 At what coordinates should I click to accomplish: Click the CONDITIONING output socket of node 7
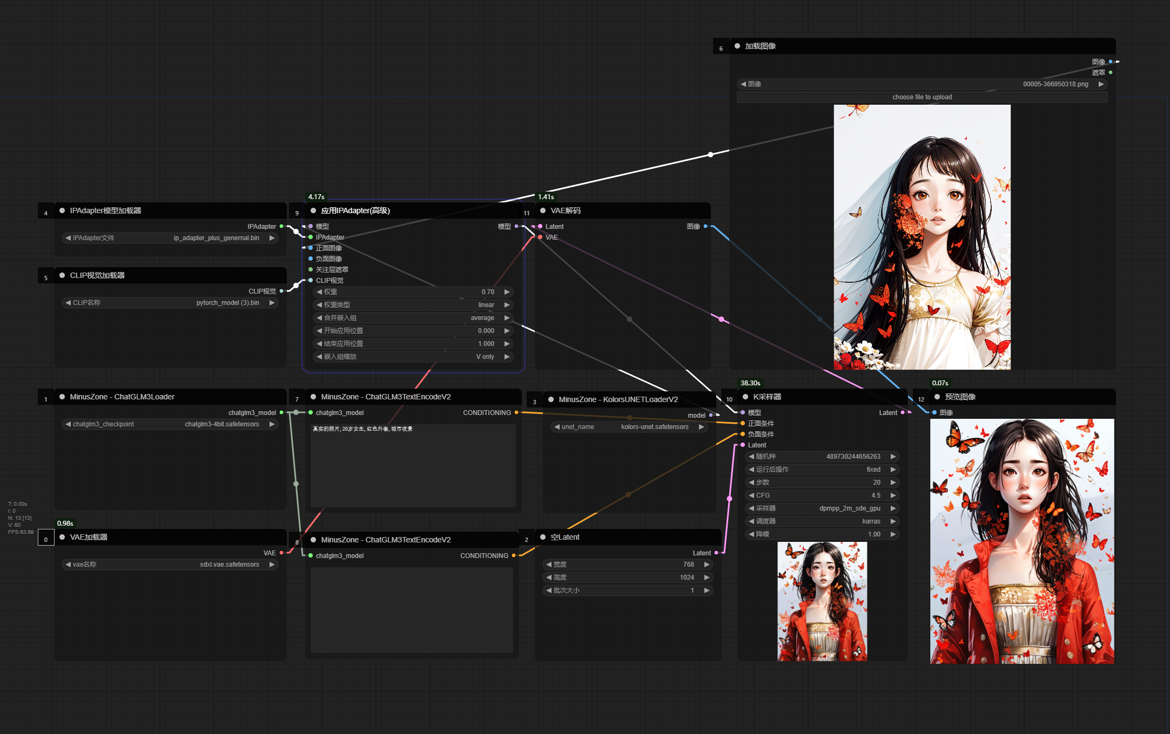point(516,412)
